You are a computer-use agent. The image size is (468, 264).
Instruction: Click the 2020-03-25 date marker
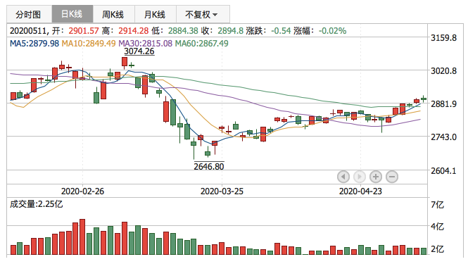pyautogui.click(x=222, y=191)
